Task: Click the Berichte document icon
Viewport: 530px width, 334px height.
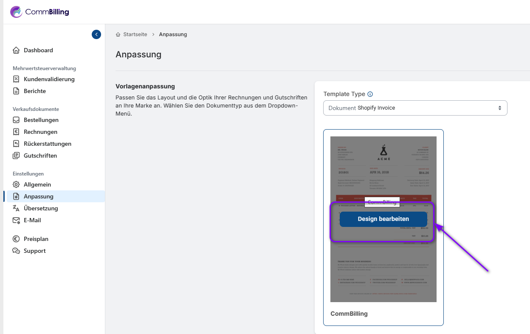Action: pos(16,91)
